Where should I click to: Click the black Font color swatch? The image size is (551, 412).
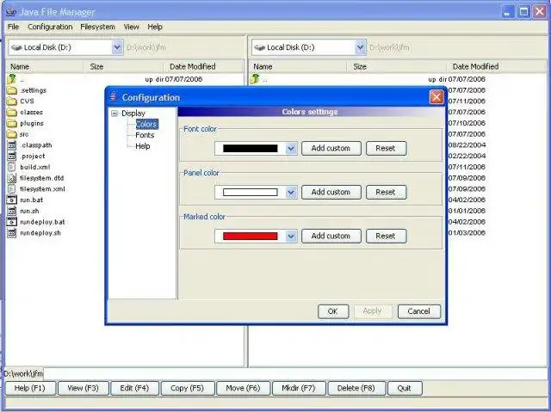pyautogui.click(x=251, y=149)
